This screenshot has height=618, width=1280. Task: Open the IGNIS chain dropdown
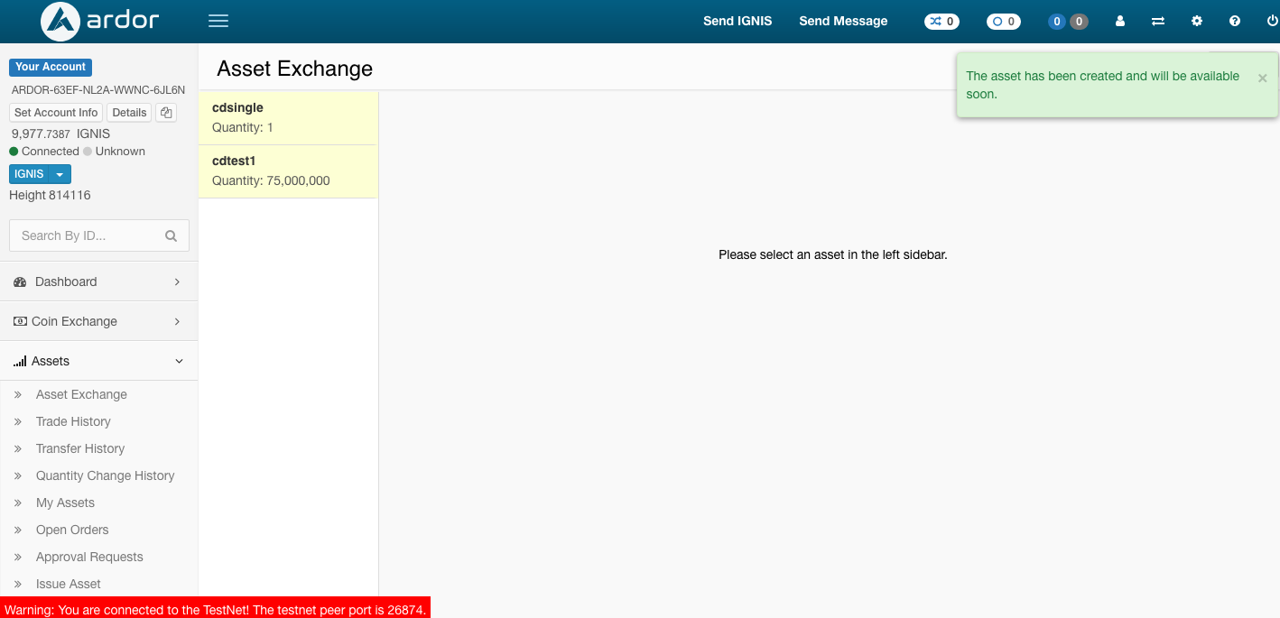point(40,174)
